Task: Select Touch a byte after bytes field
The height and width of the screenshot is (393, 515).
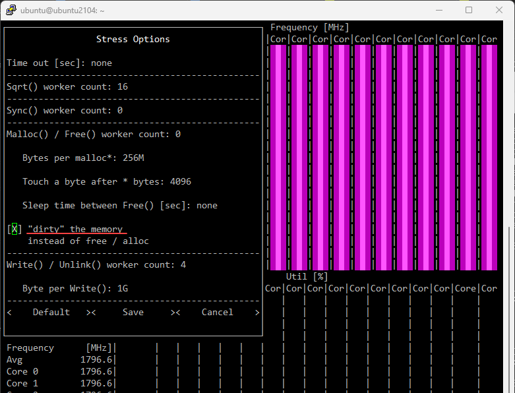Action: (x=107, y=182)
